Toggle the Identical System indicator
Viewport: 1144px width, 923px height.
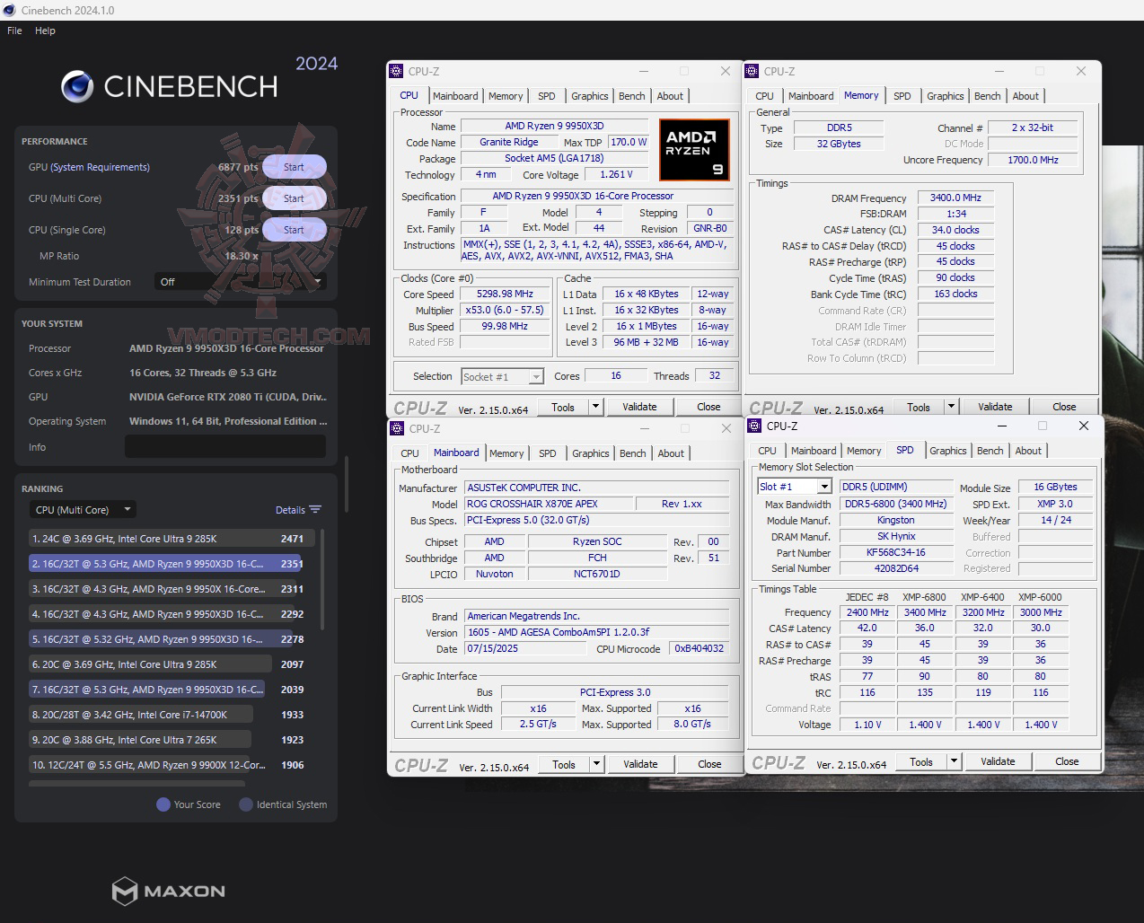[245, 804]
